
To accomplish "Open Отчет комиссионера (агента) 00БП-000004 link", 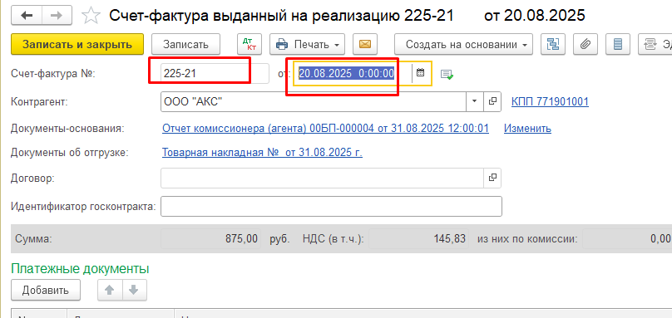I will coord(325,128).
